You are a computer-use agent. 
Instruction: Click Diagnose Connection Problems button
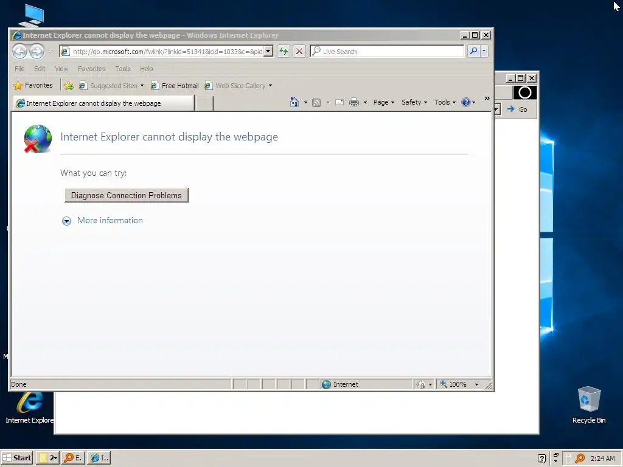click(127, 195)
